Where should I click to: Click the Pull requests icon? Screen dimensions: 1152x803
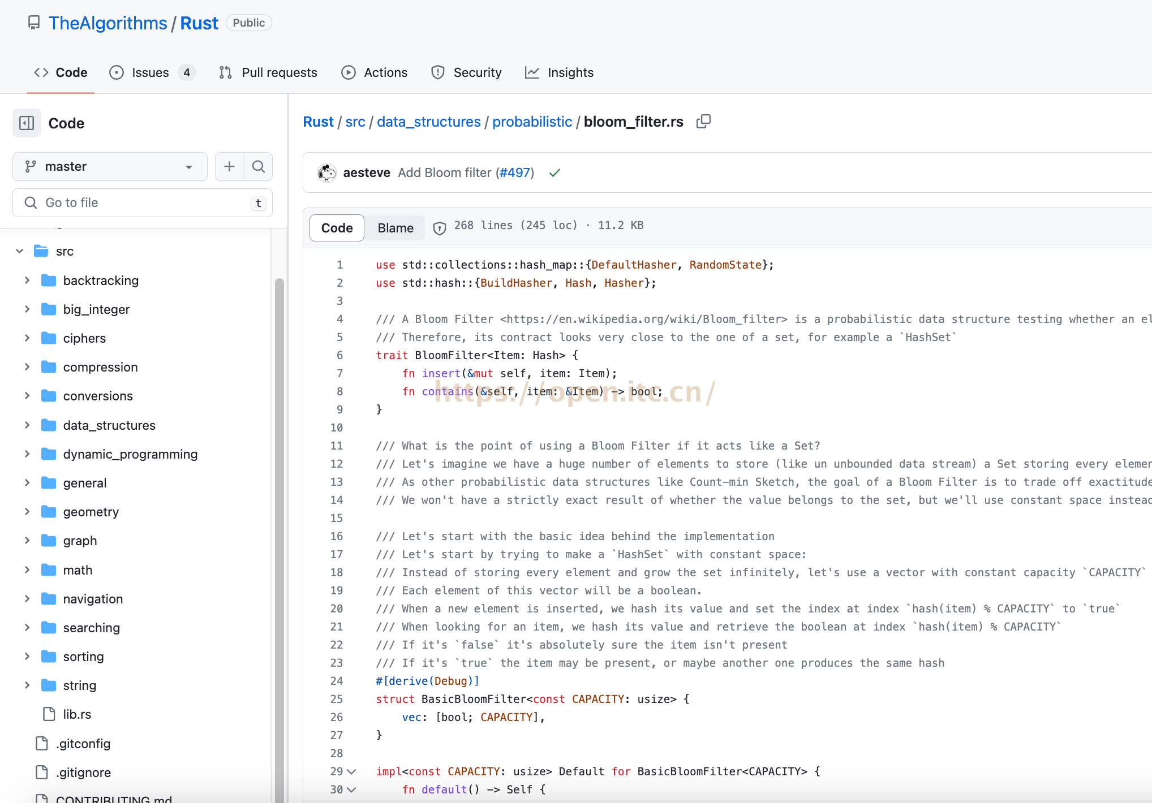pos(226,72)
